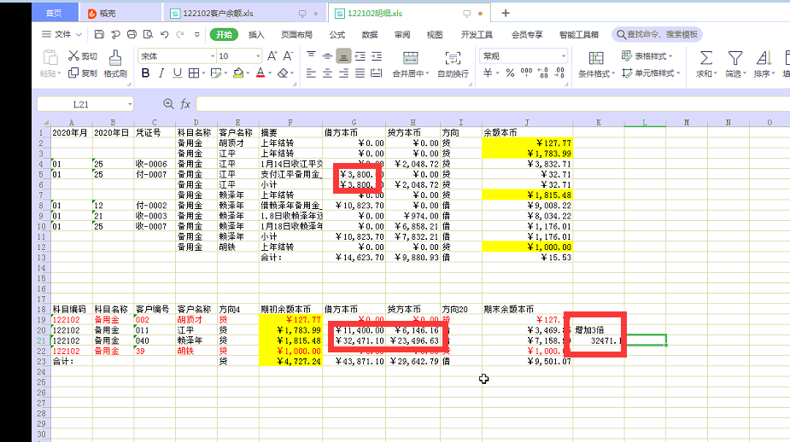Open font color red A picker

[x=260, y=73]
